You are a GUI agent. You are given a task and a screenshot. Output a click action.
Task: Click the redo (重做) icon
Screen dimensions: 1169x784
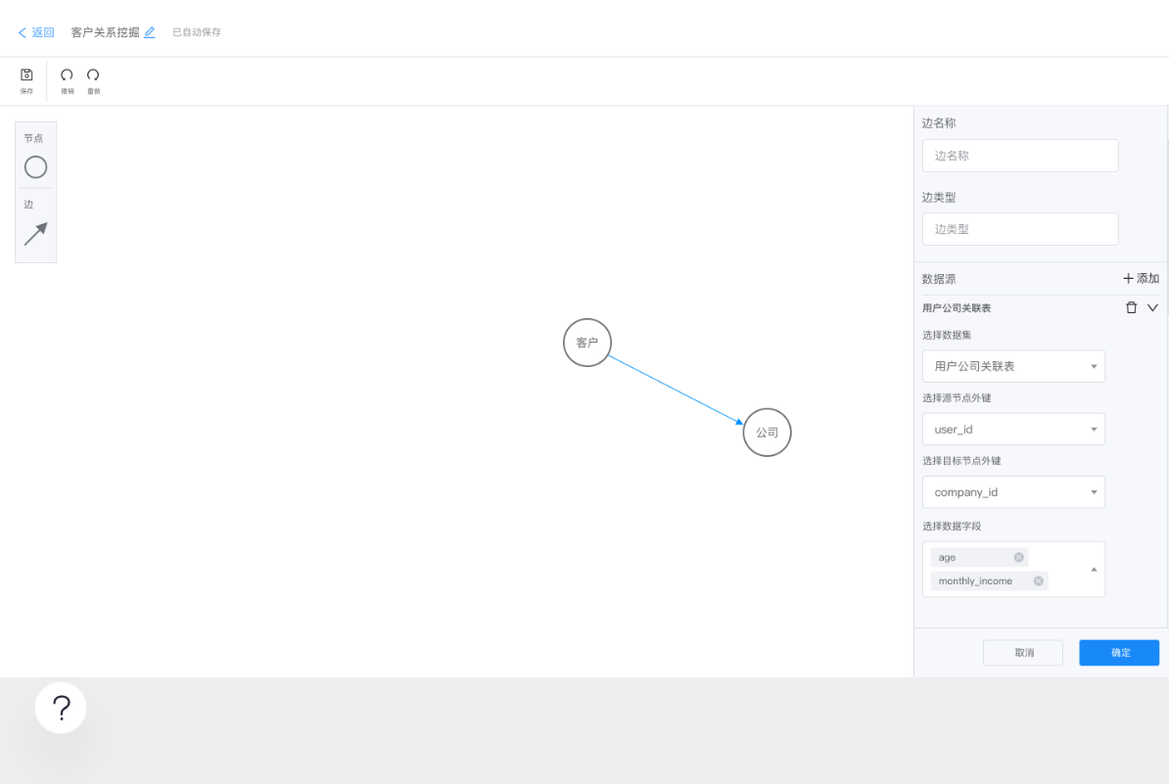click(93, 75)
